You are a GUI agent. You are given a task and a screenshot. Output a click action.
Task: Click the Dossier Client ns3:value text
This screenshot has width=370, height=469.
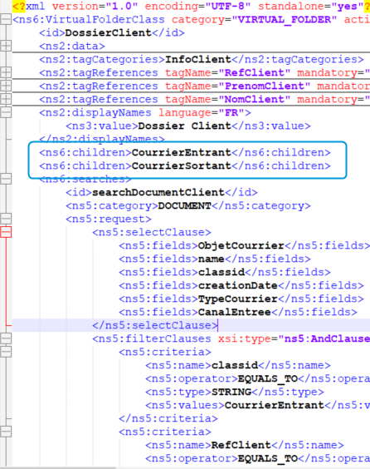pos(184,126)
